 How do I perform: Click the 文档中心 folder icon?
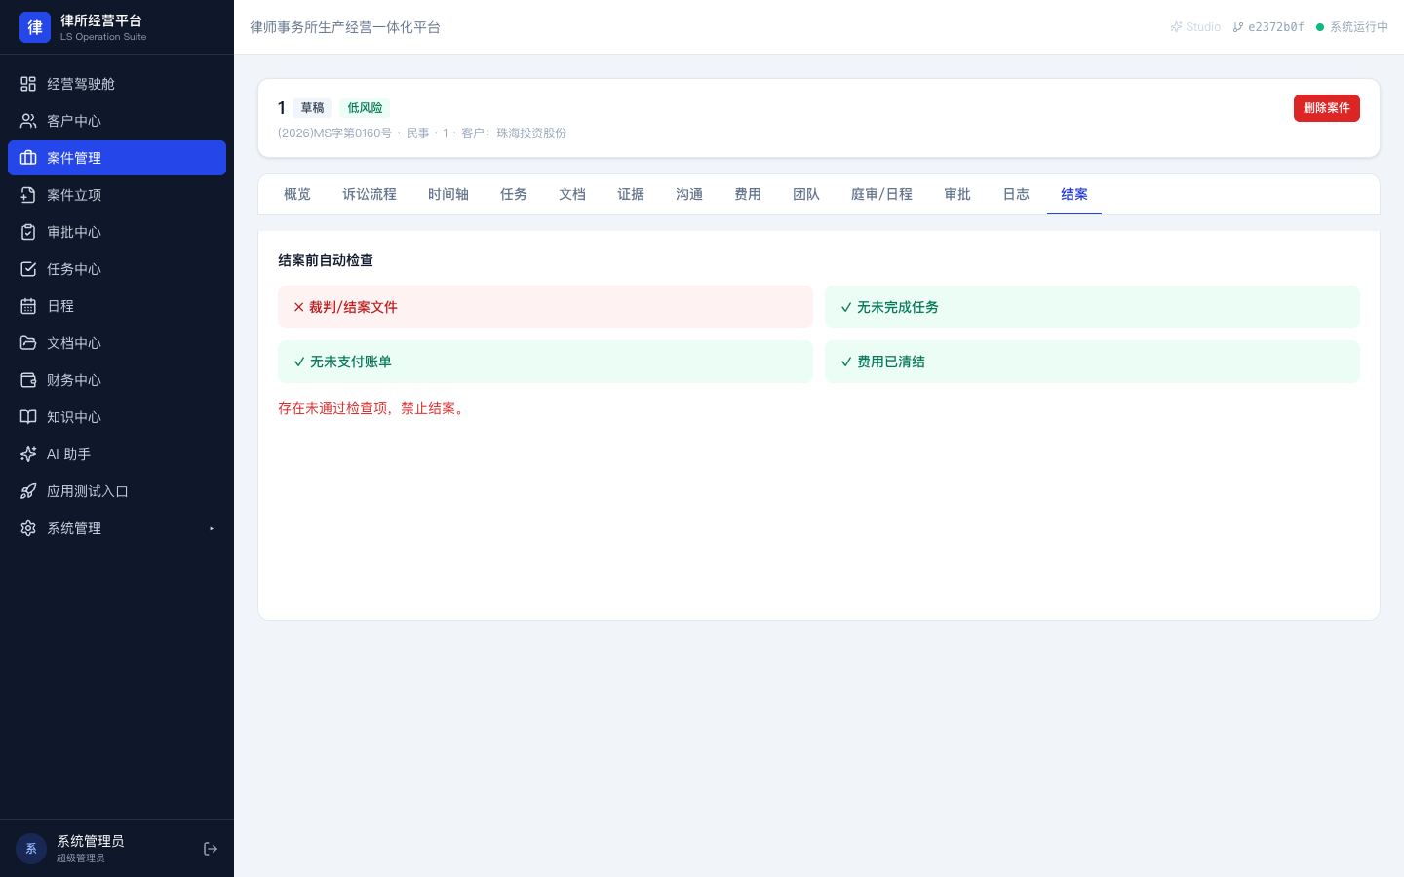coord(28,343)
